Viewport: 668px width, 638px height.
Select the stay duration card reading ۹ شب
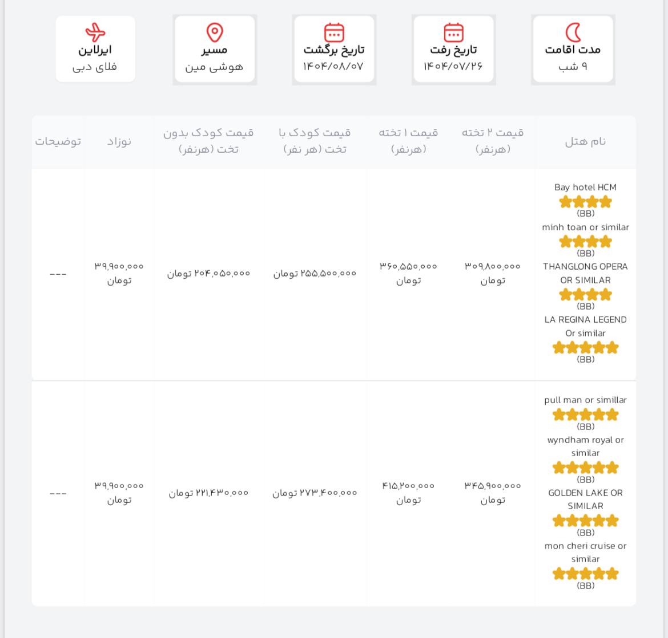[573, 49]
